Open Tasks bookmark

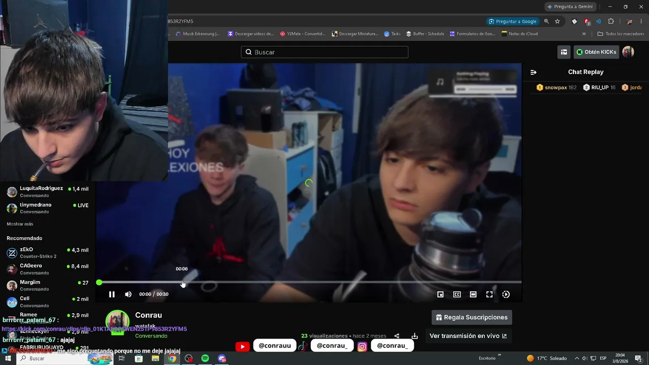tap(392, 34)
